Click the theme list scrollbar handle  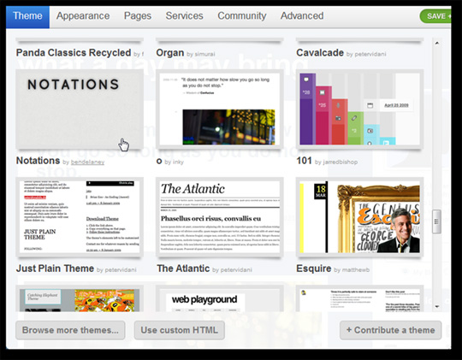pos(436,221)
